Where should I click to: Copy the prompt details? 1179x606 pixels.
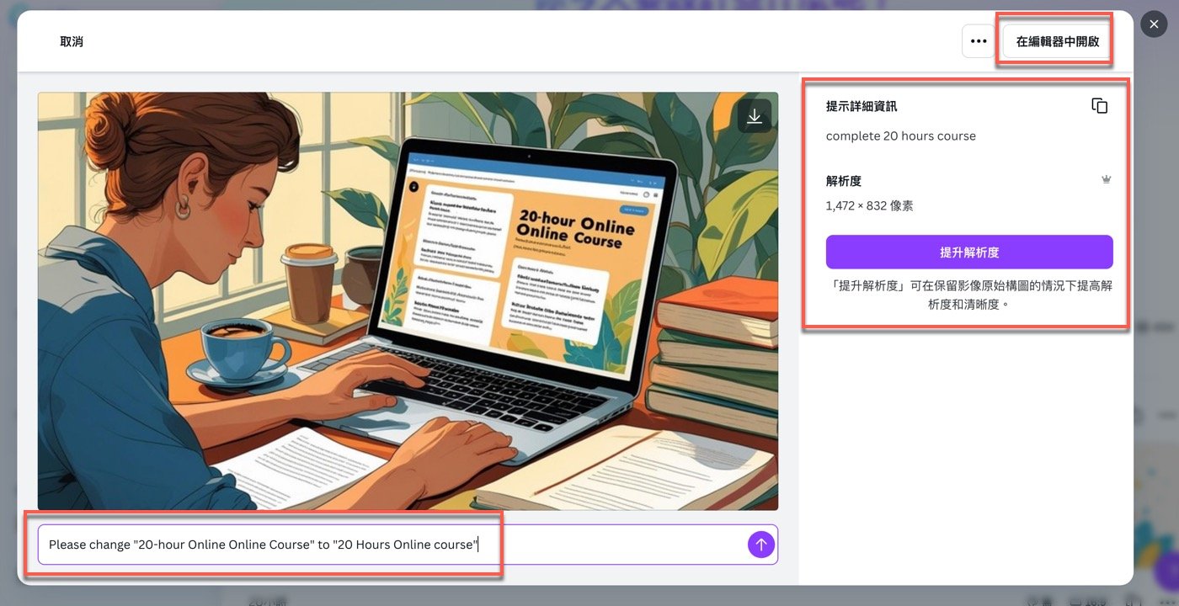pyautogui.click(x=1099, y=106)
